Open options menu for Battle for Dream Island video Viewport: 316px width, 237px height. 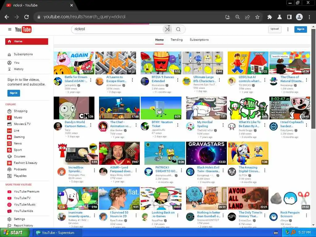[91, 80]
